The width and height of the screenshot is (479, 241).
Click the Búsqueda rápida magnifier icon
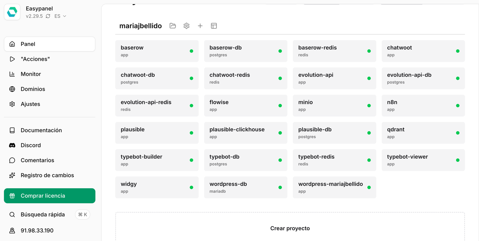[x=12, y=214]
